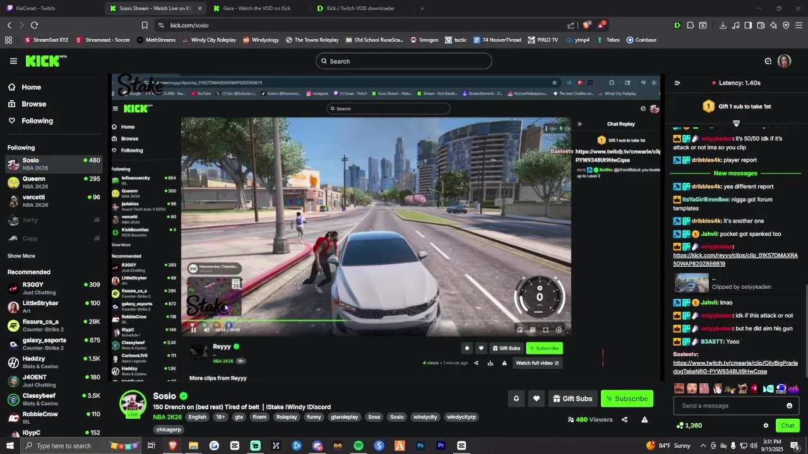Open Brave Leo AI sparkle icon

[773, 25]
